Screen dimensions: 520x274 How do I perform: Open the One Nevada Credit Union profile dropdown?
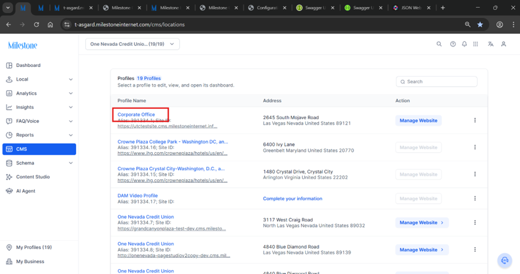132,44
